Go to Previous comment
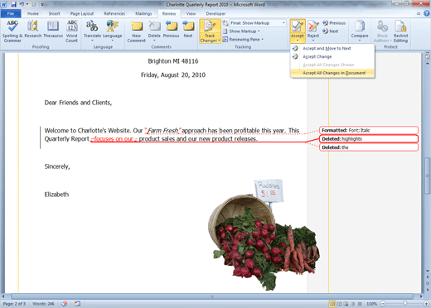The image size is (431, 308). pos(171,29)
